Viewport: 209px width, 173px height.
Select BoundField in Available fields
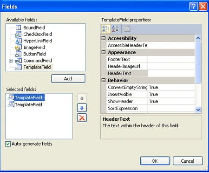coord(34,28)
